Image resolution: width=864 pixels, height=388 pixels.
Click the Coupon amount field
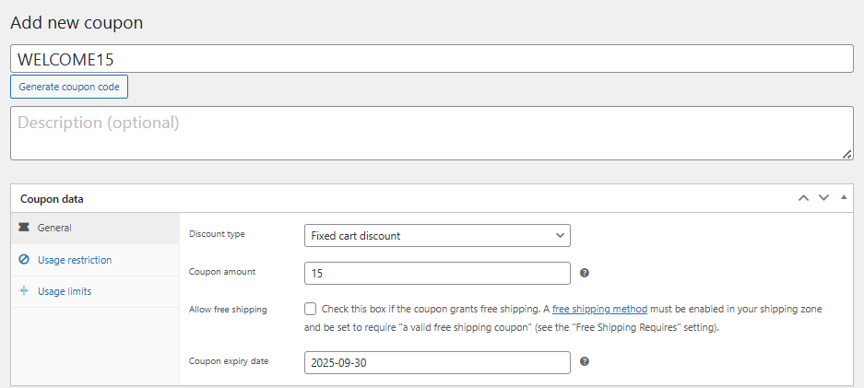coord(437,273)
